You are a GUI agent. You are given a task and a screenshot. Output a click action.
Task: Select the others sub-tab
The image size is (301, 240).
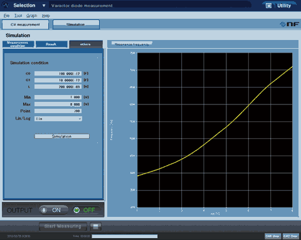86,44
